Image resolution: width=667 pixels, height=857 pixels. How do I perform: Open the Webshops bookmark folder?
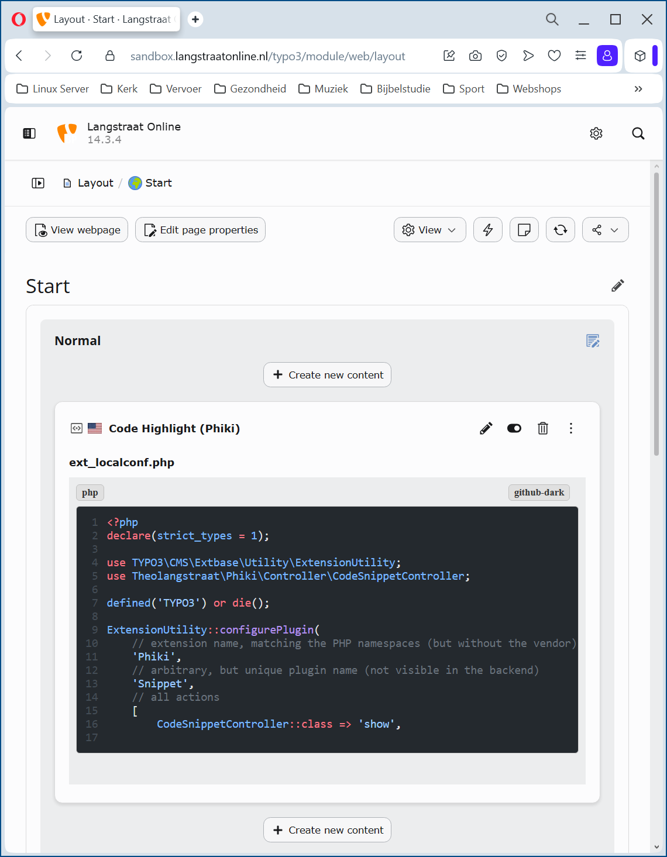click(x=529, y=89)
